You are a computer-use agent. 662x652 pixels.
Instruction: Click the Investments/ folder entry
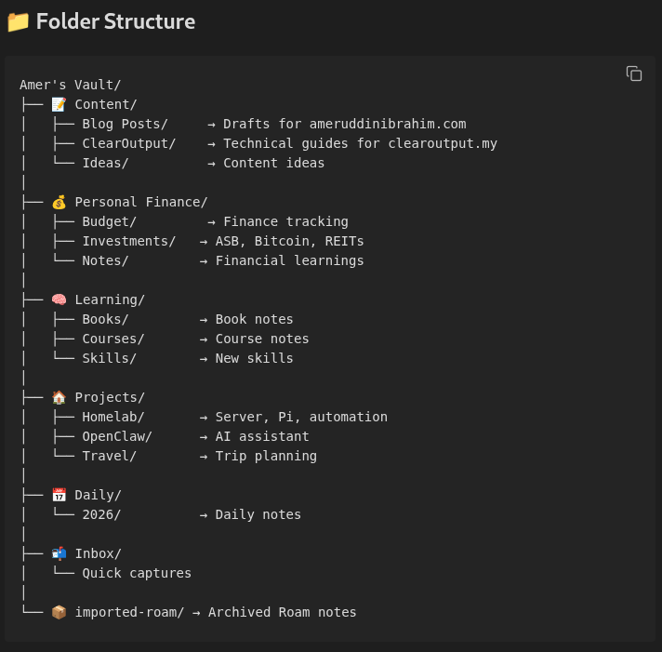click(x=128, y=241)
